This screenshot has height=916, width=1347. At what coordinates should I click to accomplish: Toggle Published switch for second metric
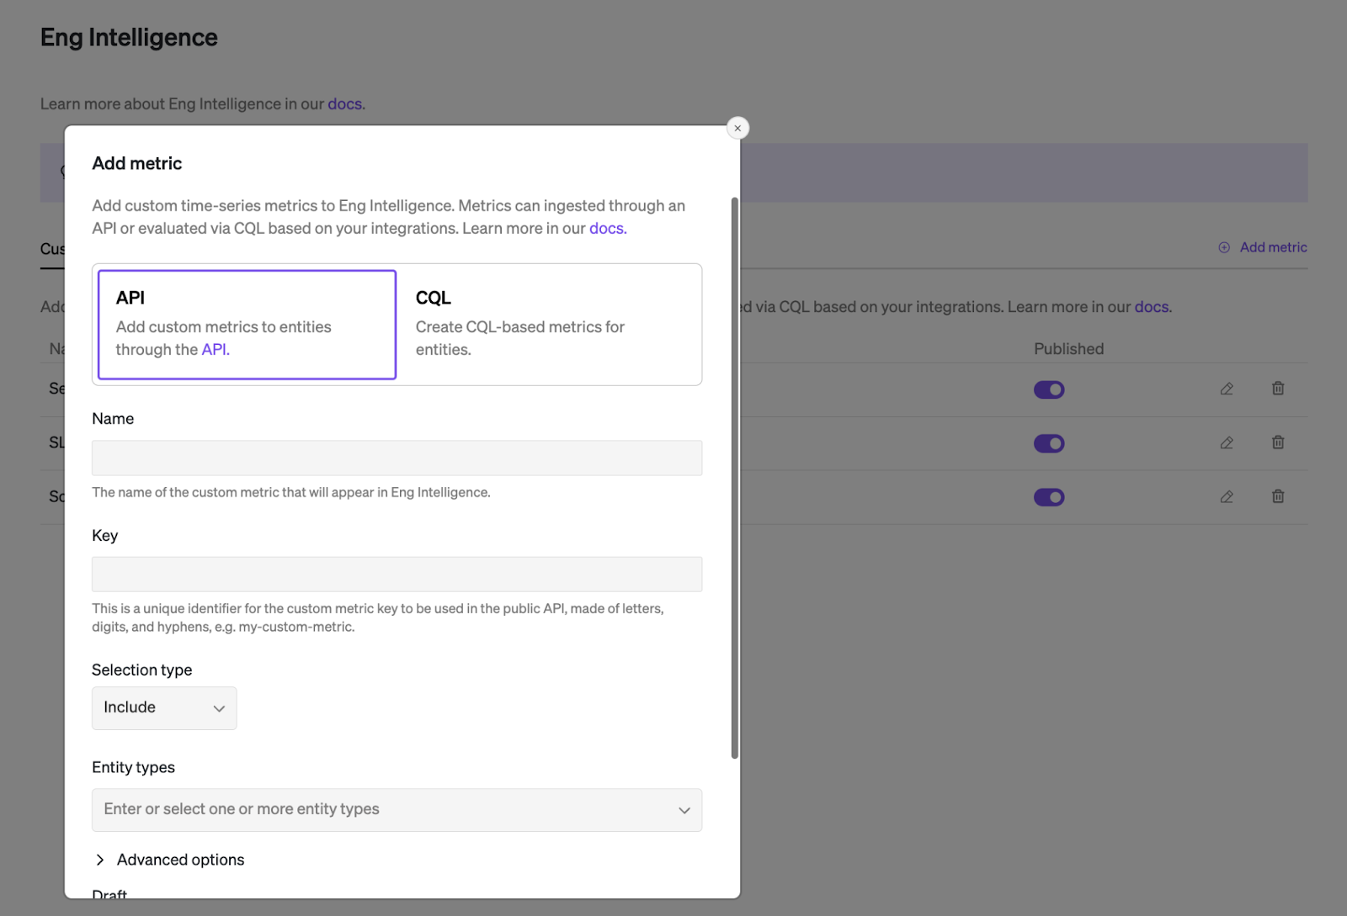pyautogui.click(x=1049, y=443)
